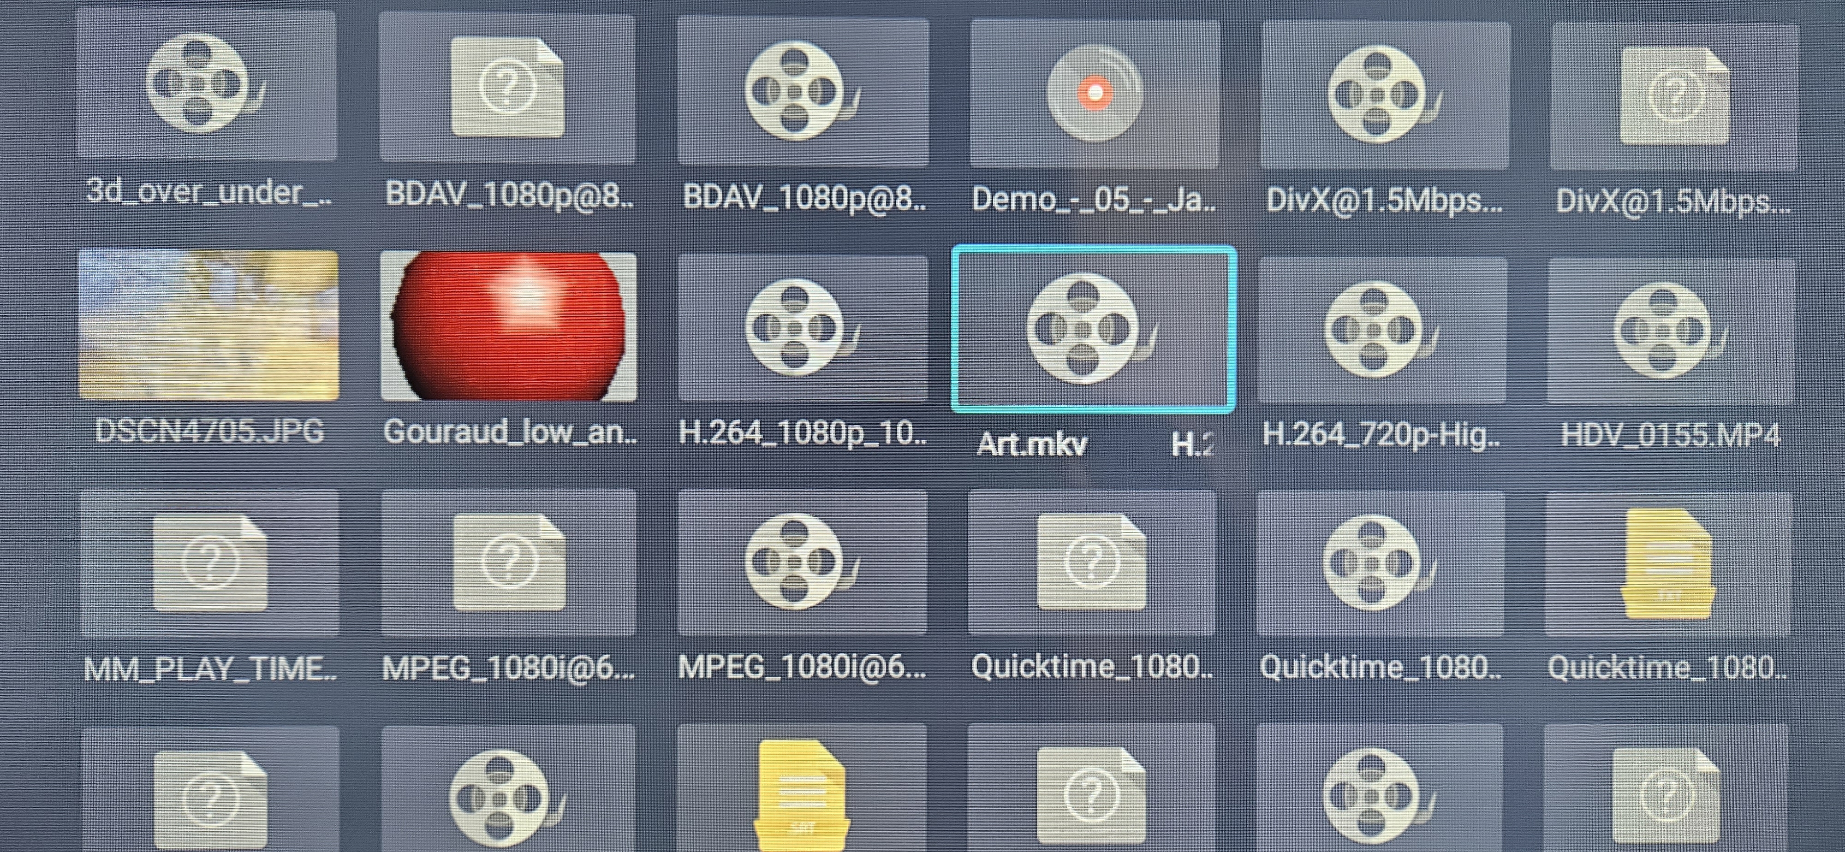Play the Demo_-_05_-_Ja.. music disc icon
Image resolution: width=1845 pixels, height=852 pixels.
tap(1095, 93)
